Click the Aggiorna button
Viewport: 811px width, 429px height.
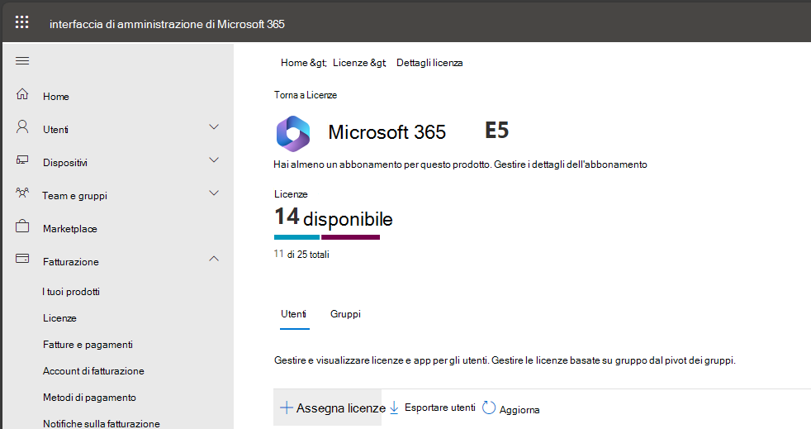click(511, 409)
